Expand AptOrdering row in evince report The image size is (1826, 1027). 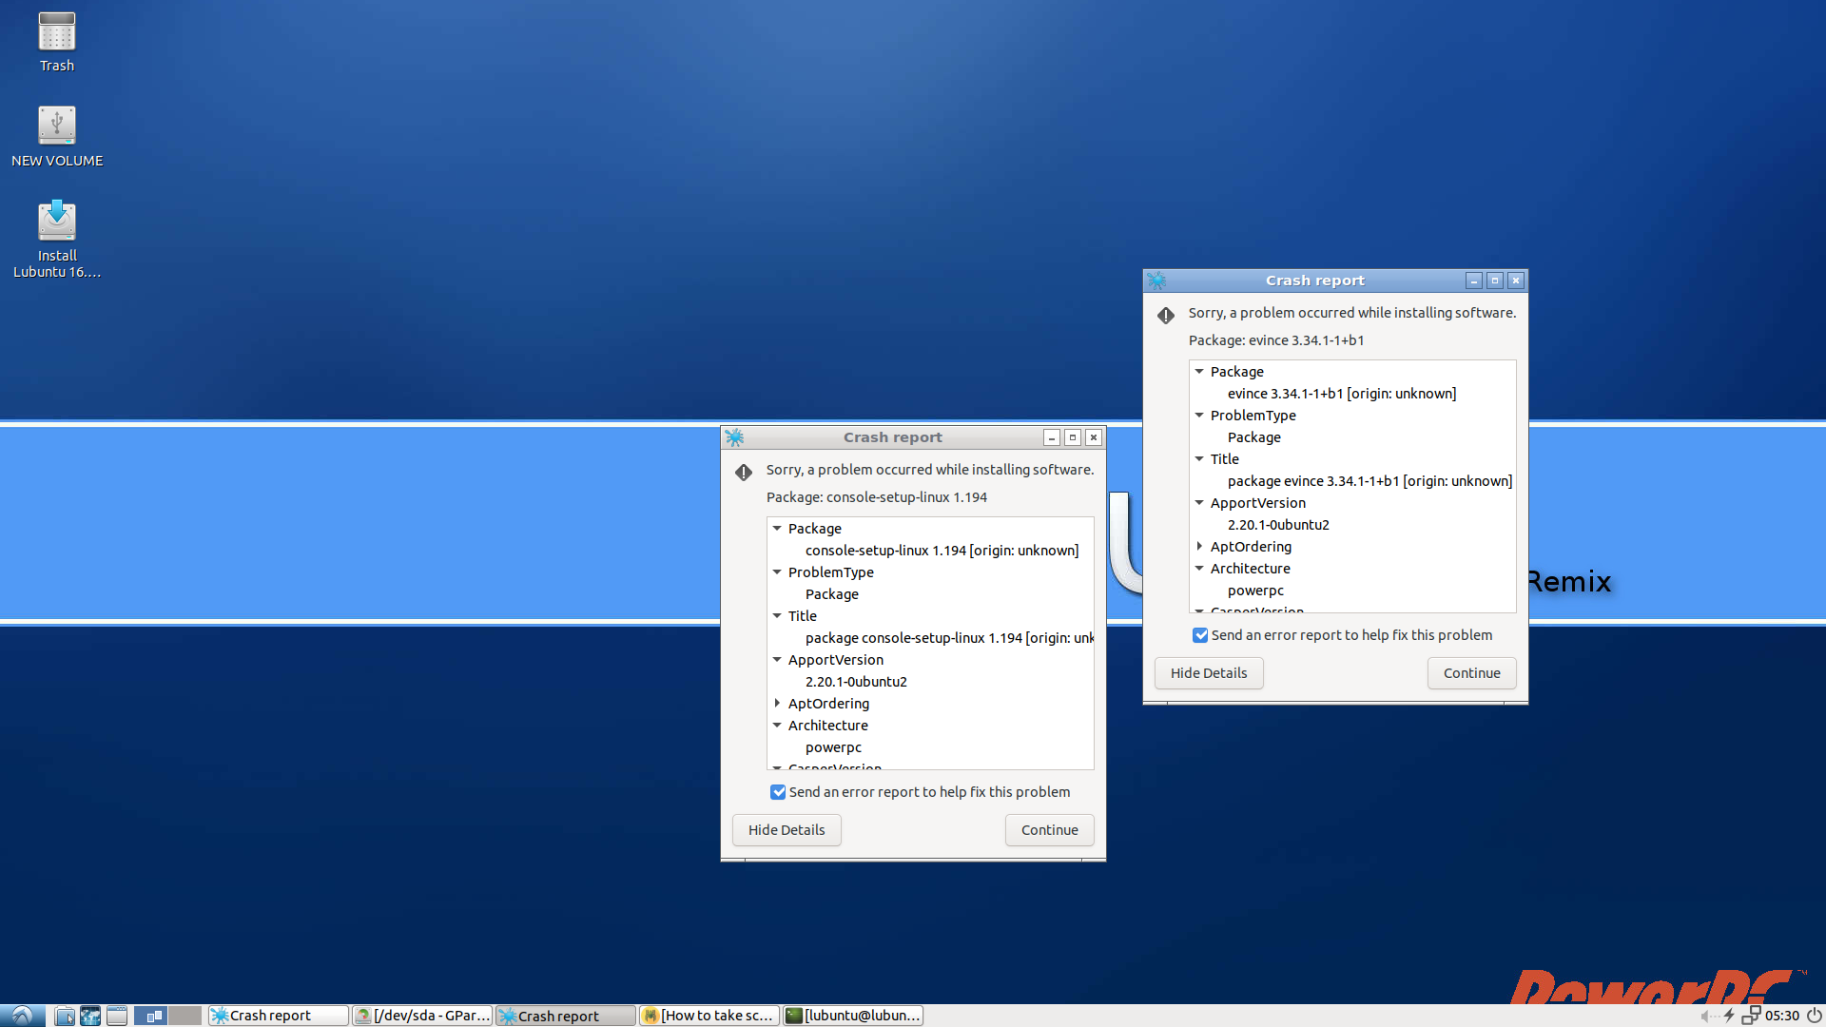click(1199, 547)
